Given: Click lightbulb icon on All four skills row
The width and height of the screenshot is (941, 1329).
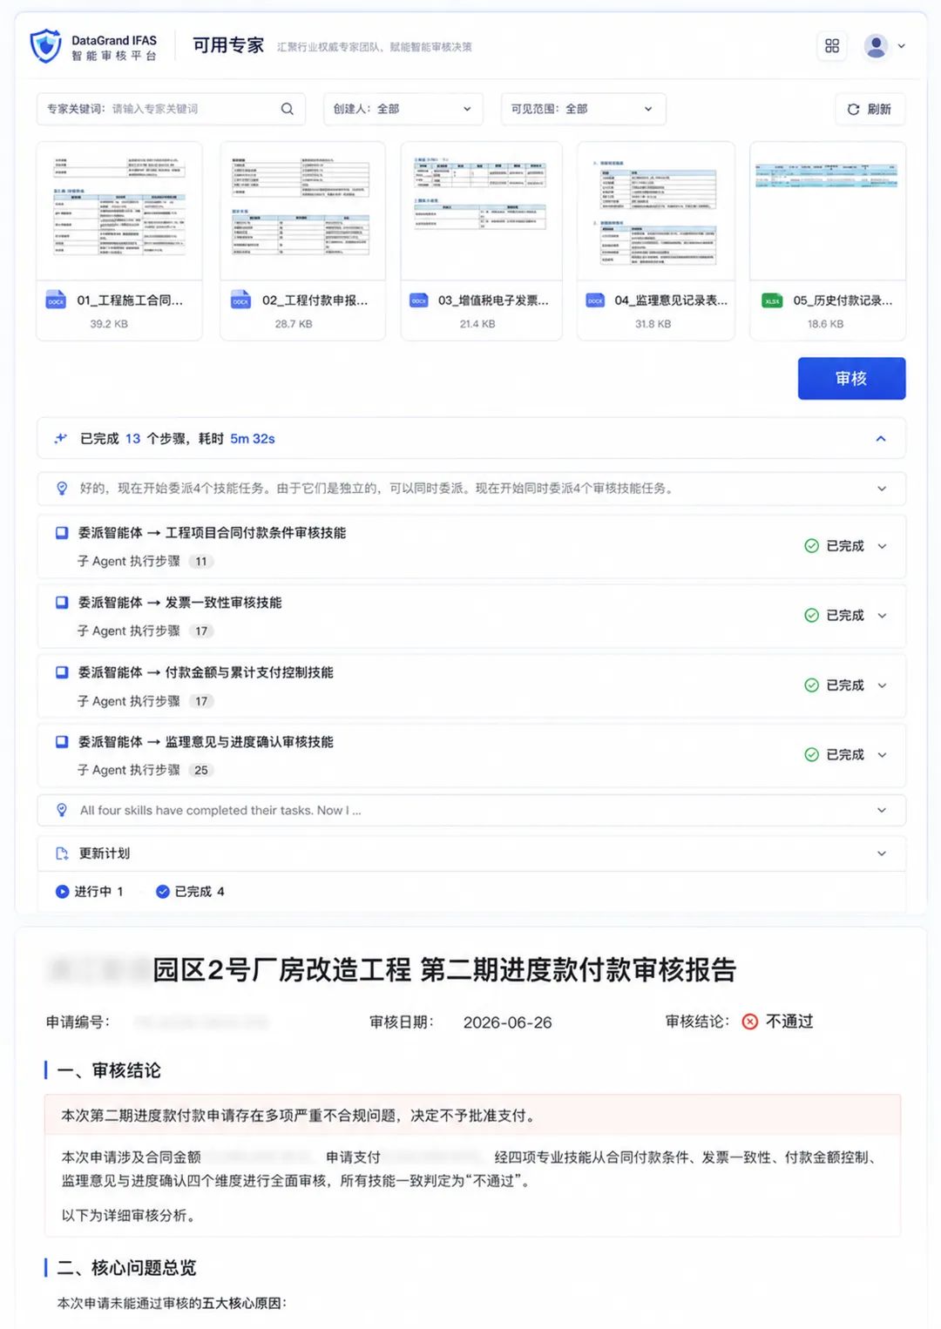Looking at the screenshot, I should coord(62,811).
